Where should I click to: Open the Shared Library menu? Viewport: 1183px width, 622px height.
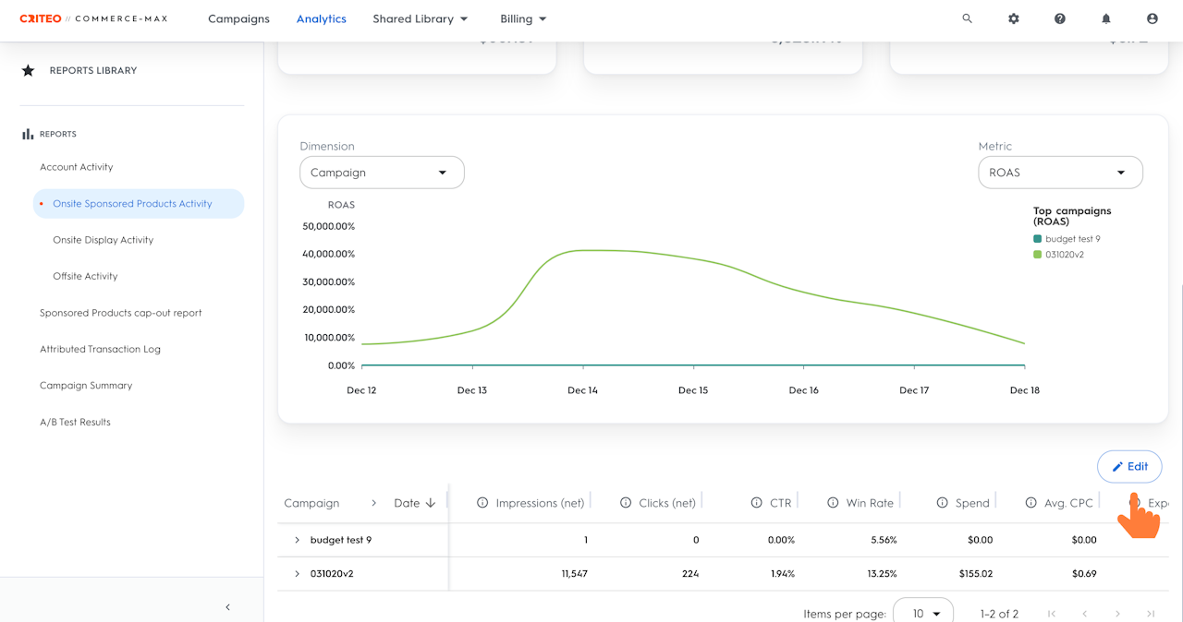[x=420, y=18]
